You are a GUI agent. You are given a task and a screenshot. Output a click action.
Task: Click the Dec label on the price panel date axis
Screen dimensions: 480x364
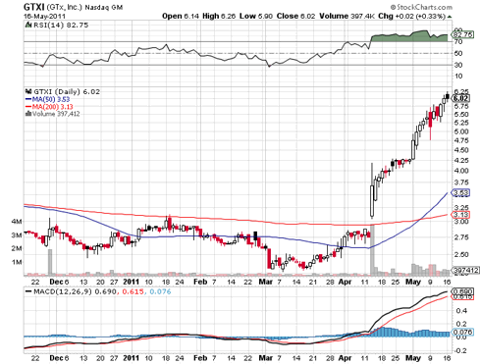[x=56, y=282]
